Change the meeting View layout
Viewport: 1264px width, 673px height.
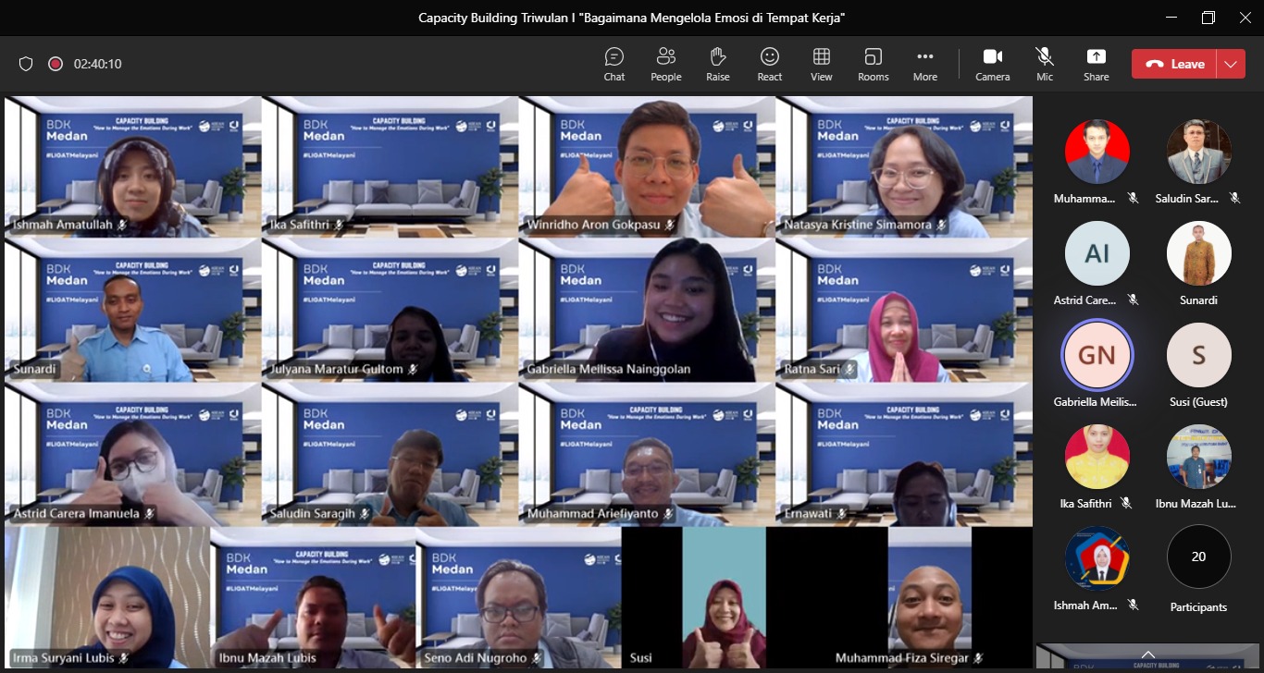[821, 64]
